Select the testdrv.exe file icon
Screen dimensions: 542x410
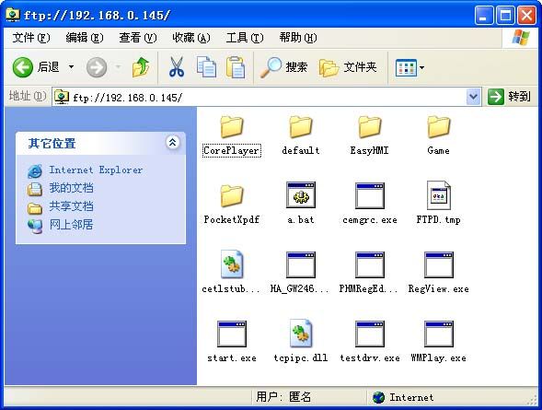tap(370, 334)
